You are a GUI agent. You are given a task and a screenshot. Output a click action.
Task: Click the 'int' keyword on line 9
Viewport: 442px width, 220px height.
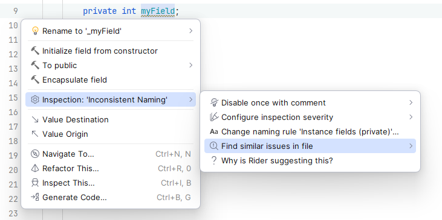click(129, 11)
